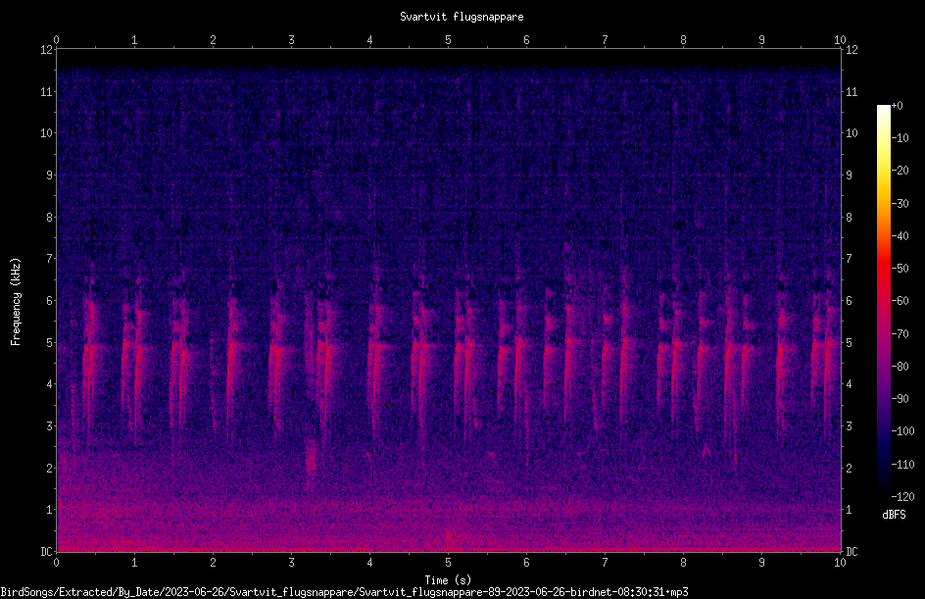This screenshot has width=925, height=599.
Task: Click the '+0' color scale label
Action: (x=897, y=106)
